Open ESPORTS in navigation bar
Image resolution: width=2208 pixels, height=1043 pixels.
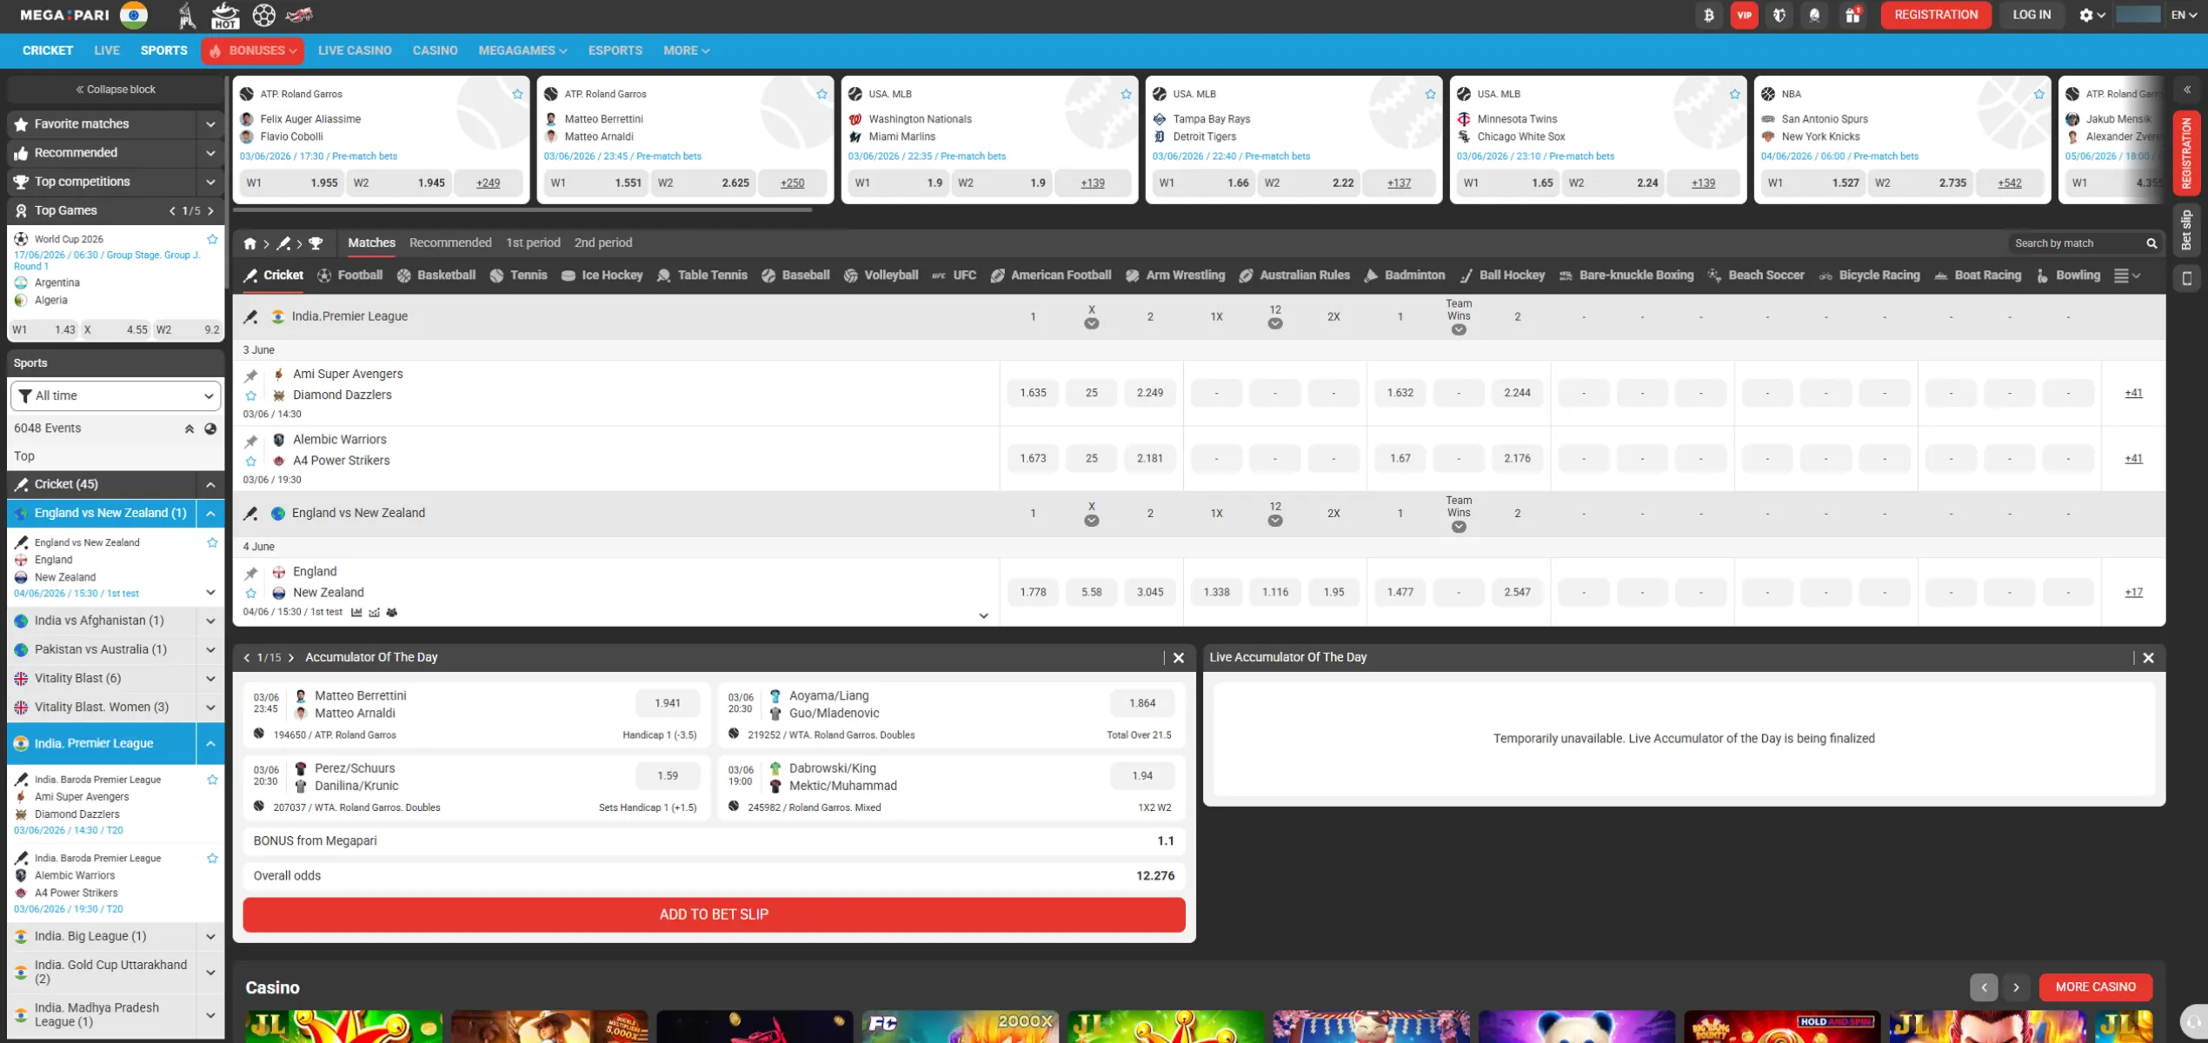(x=615, y=50)
